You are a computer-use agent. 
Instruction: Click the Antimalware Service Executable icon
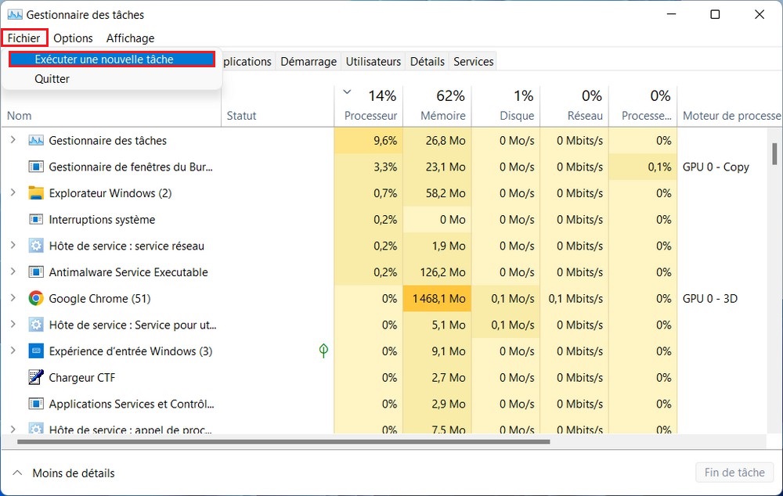pyautogui.click(x=36, y=272)
